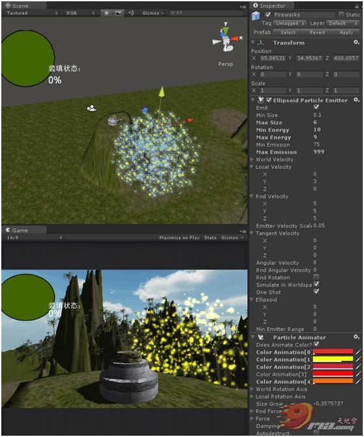Toggle Simulate in Worldspace checkbox
The width and height of the screenshot is (364, 437).
(316, 284)
